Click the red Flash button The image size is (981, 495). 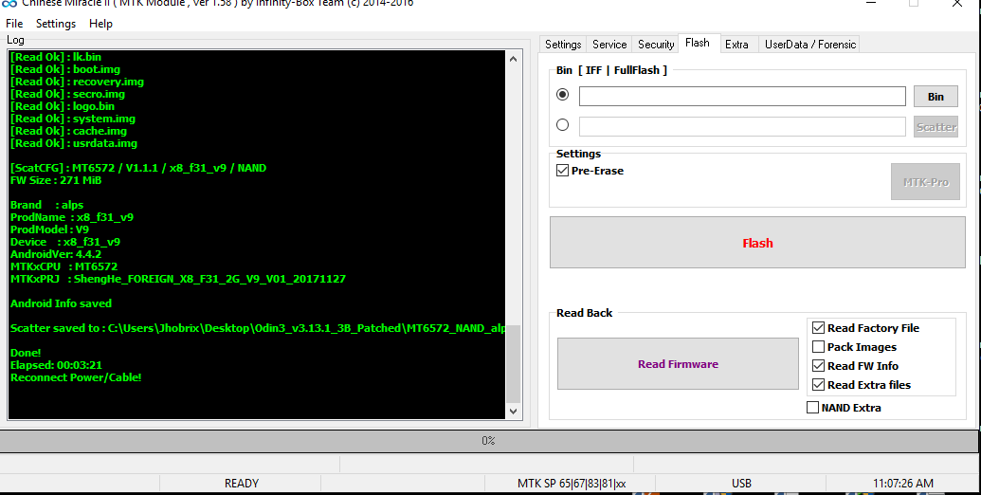point(757,243)
